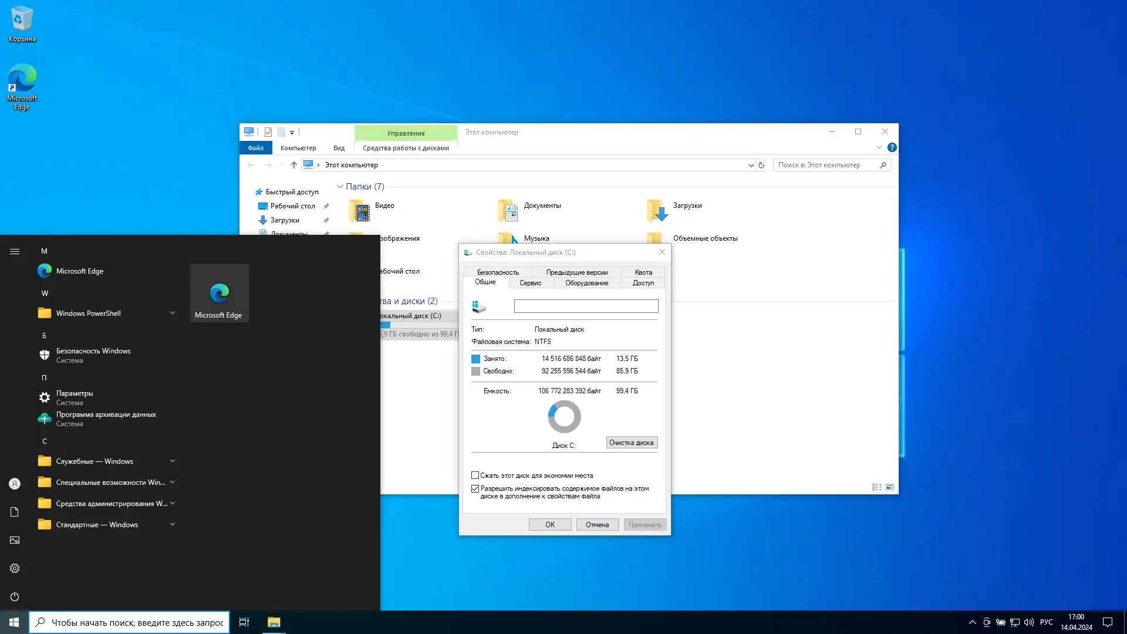Click the disk label text field
Screen dimensions: 1127x634
pyautogui.click(x=586, y=306)
